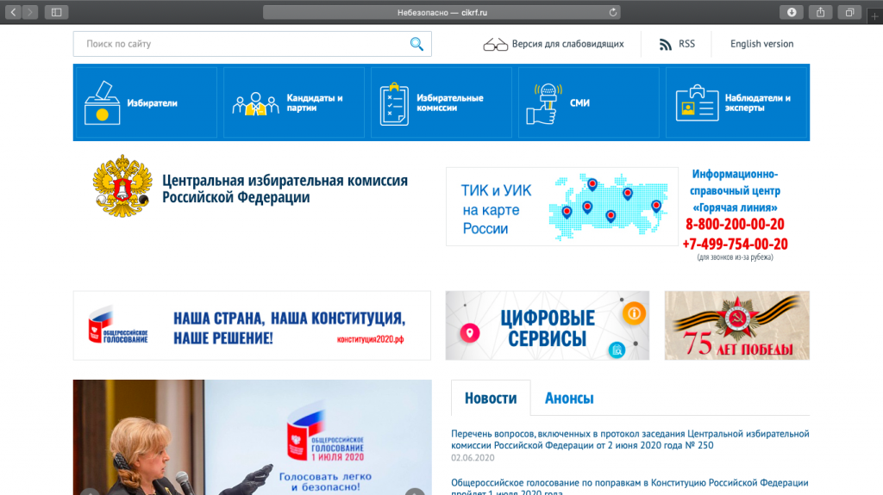Screen dimensions: 883x495
Task: Click Центральная избирательная комиссия title
Action: pyautogui.click(x=285, y=189)
